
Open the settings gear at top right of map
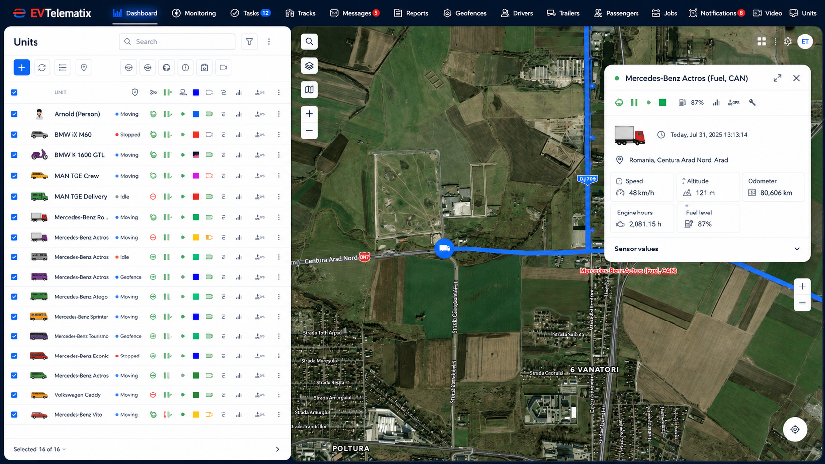point(788,42)
